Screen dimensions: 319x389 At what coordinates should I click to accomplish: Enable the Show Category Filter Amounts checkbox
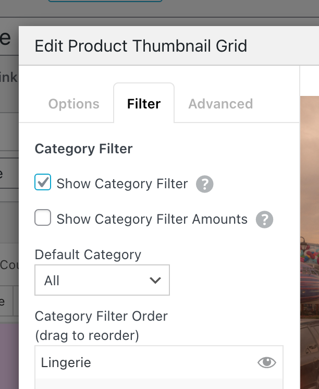(x=43, y=217)
